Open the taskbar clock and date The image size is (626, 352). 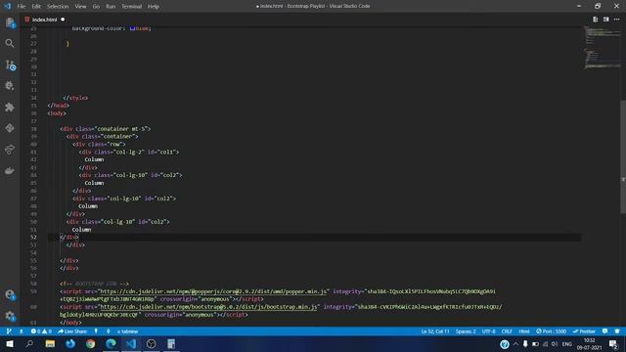point(589,343)
